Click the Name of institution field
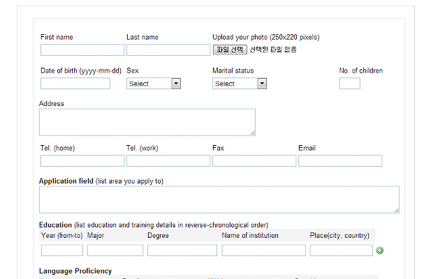The image size is (447, 279). pos(263,250)
